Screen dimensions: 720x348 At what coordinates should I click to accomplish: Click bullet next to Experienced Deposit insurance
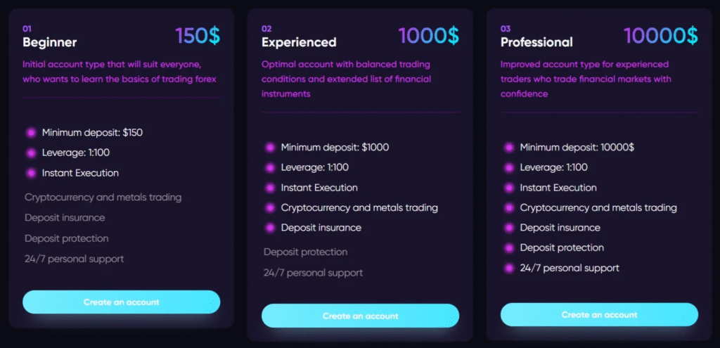[x=270, y=228]
